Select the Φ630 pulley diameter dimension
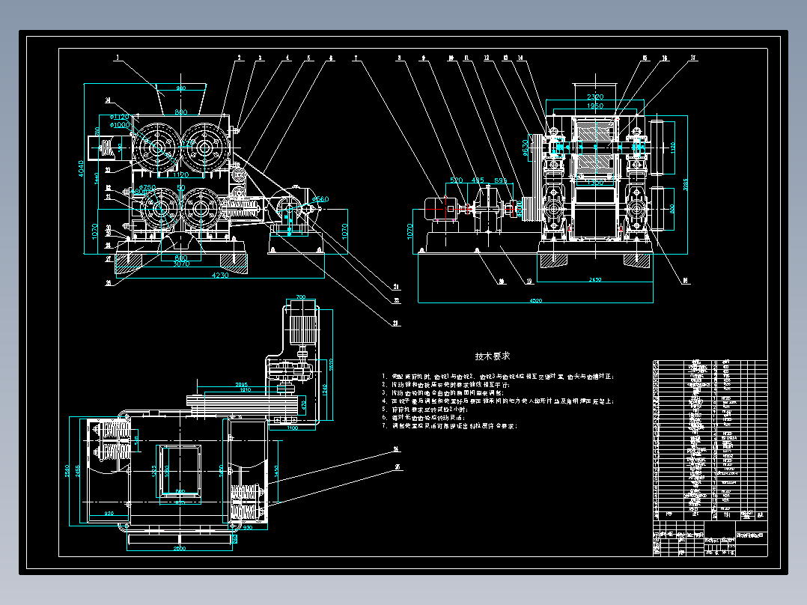Viewport: 807px width, 605px height. (x=526, y=148)
